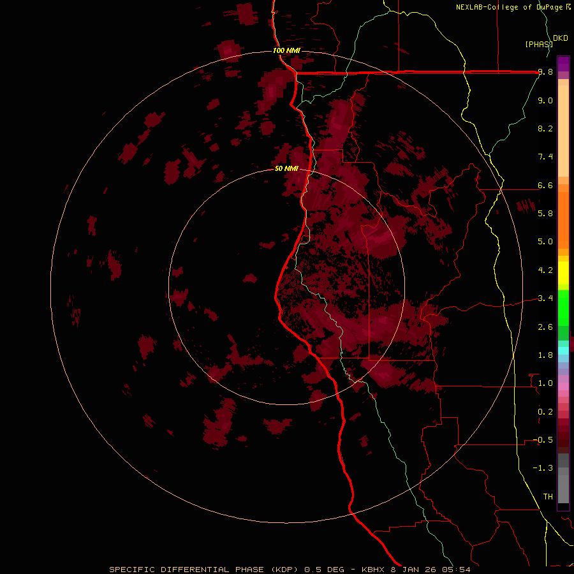Click the 4.2 value on color scale
Screen dimensions: 574x574
pyautogui.click(x=545, y=270)
